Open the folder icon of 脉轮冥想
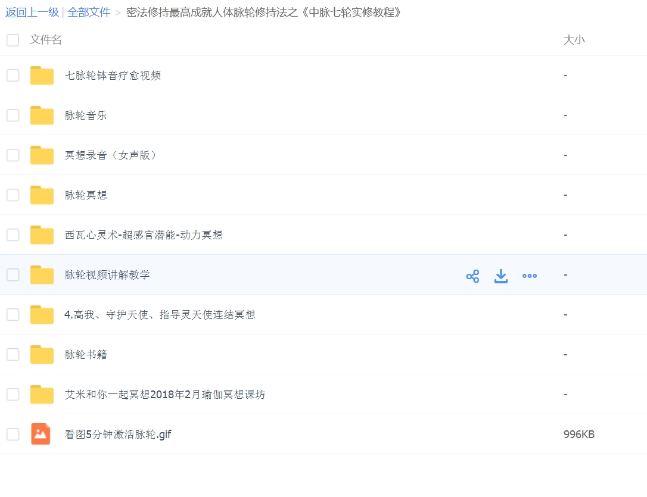Image resolution: width=647 pixels, height=497 pixels. 42,195
